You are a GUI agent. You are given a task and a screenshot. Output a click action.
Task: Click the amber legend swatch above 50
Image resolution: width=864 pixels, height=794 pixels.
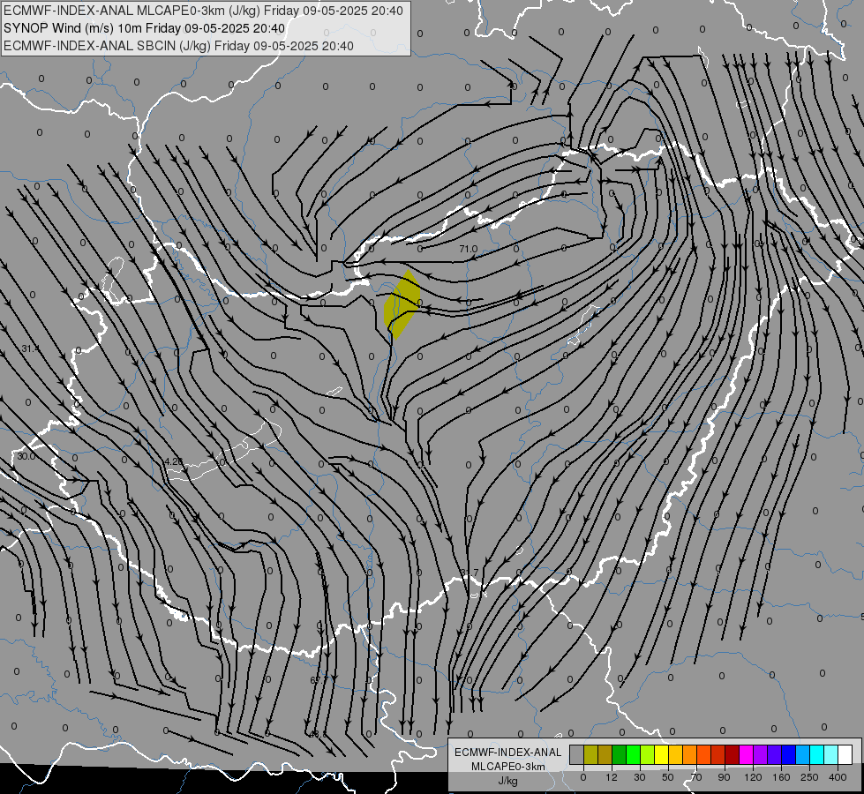coord(675,754)
